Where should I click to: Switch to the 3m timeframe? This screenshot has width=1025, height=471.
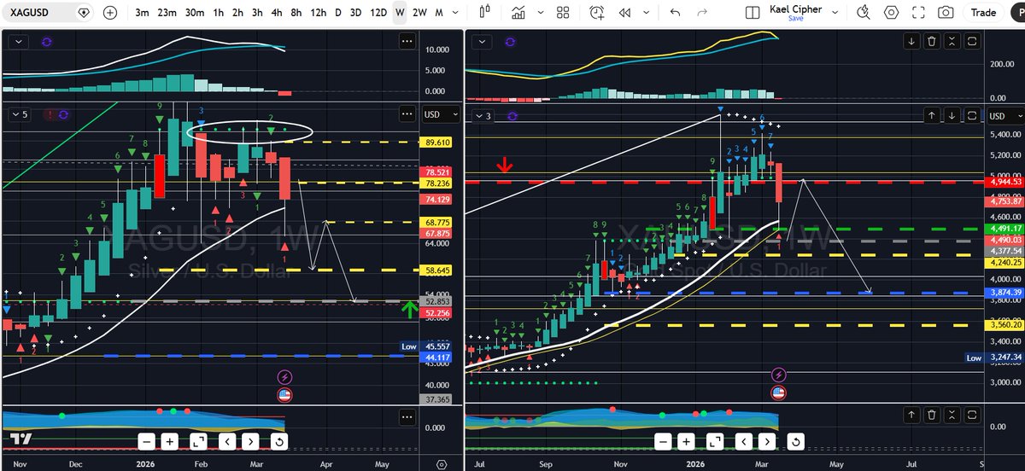point(142,13)
